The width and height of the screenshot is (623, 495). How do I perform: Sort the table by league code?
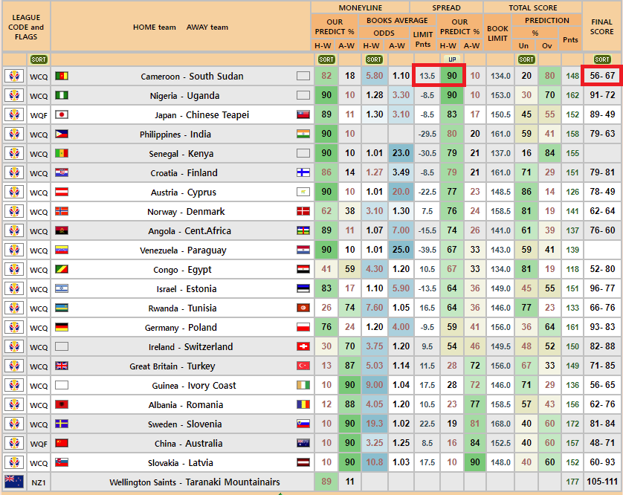(x=39, y=59)
